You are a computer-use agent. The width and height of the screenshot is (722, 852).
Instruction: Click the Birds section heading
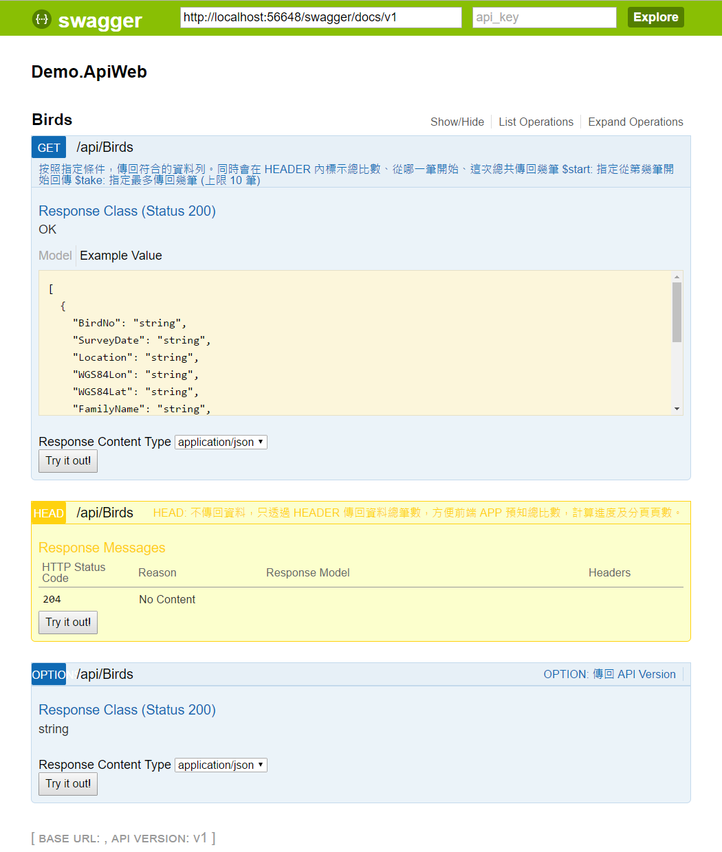click(52, 120)
